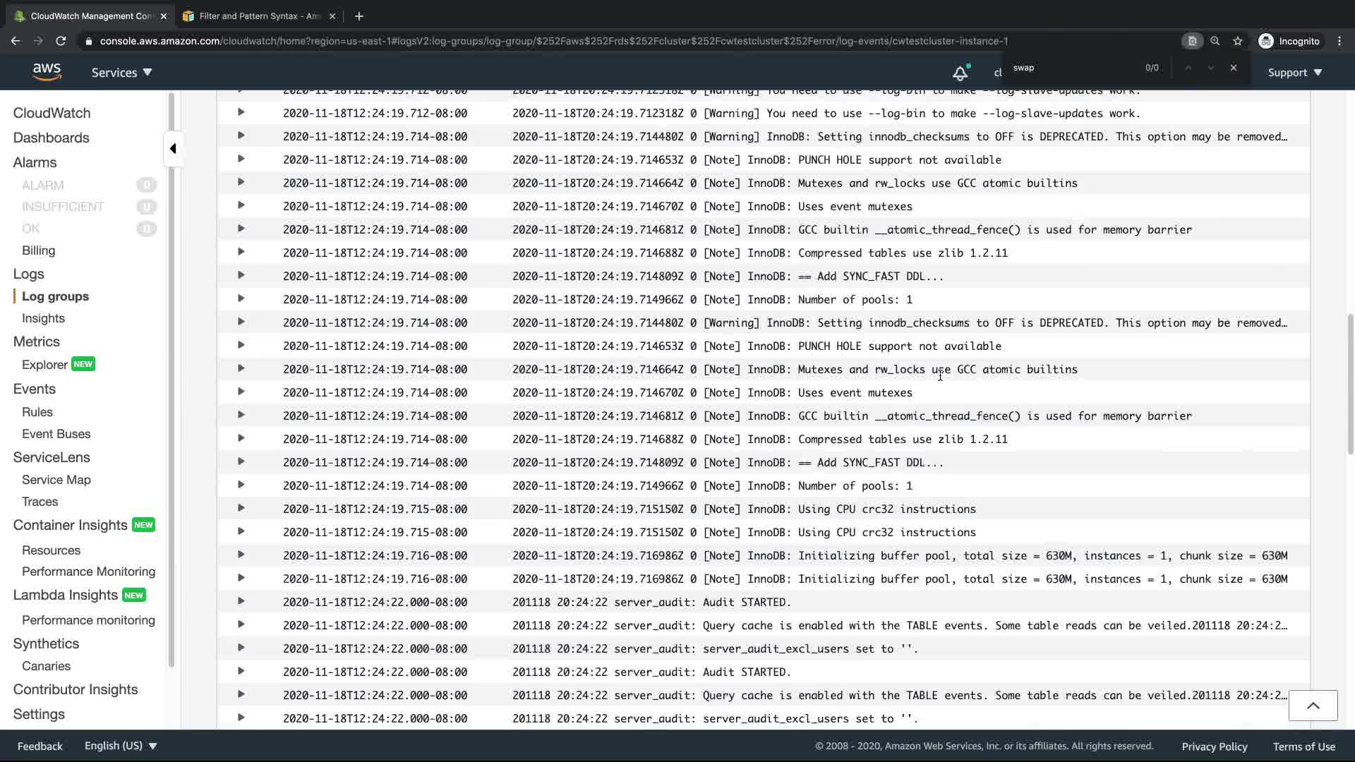
Task: Expand the Using CPU crc32 instructions row
Action: click(241, 509)
